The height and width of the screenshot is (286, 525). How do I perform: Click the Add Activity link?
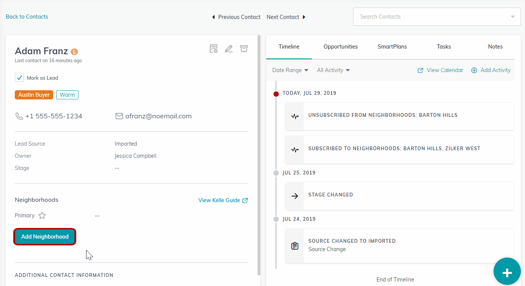(491, 70)
